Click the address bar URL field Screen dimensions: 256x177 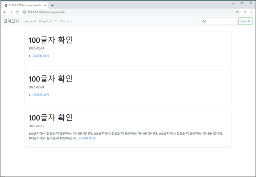pyautogui.click(x=131, y=12)
